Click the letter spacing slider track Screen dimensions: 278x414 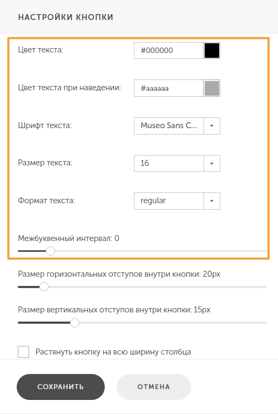(x=142, y=251)
